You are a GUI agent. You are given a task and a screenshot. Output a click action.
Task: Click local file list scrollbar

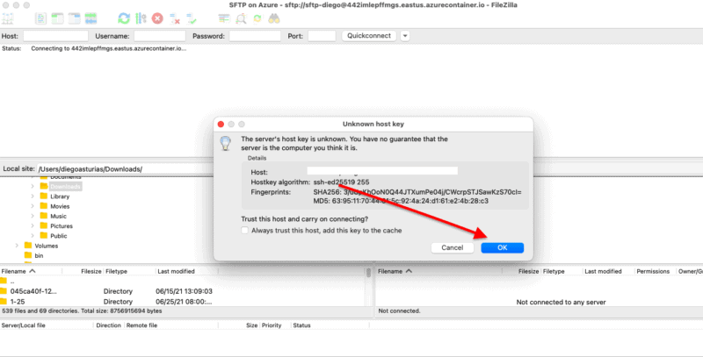[x=368, y=273]
